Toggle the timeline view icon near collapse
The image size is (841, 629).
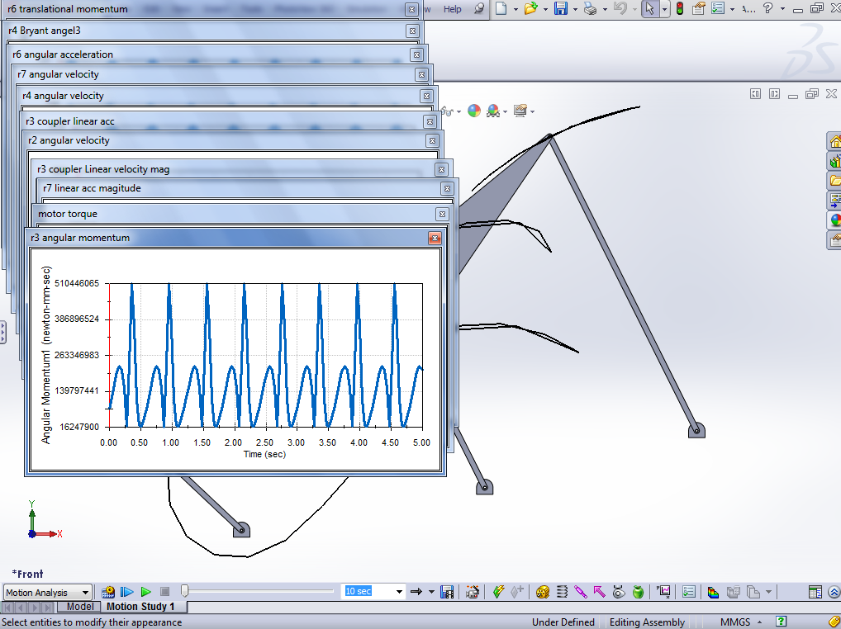pyautogui.click(x=815, y=592)
